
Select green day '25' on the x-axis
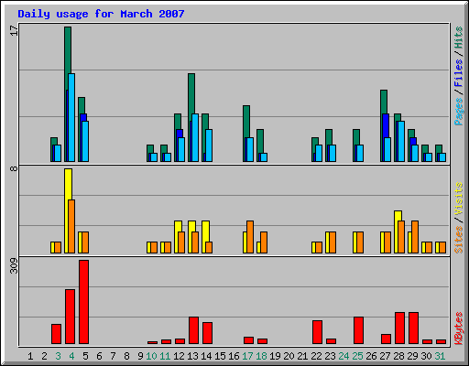point(357,356)
